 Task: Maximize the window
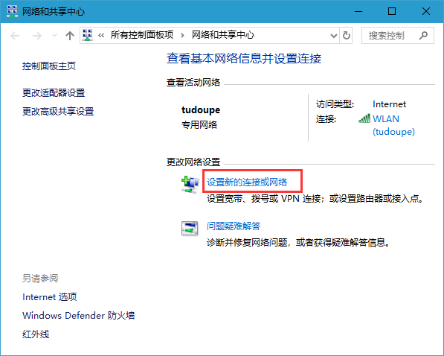click(392, 12)
